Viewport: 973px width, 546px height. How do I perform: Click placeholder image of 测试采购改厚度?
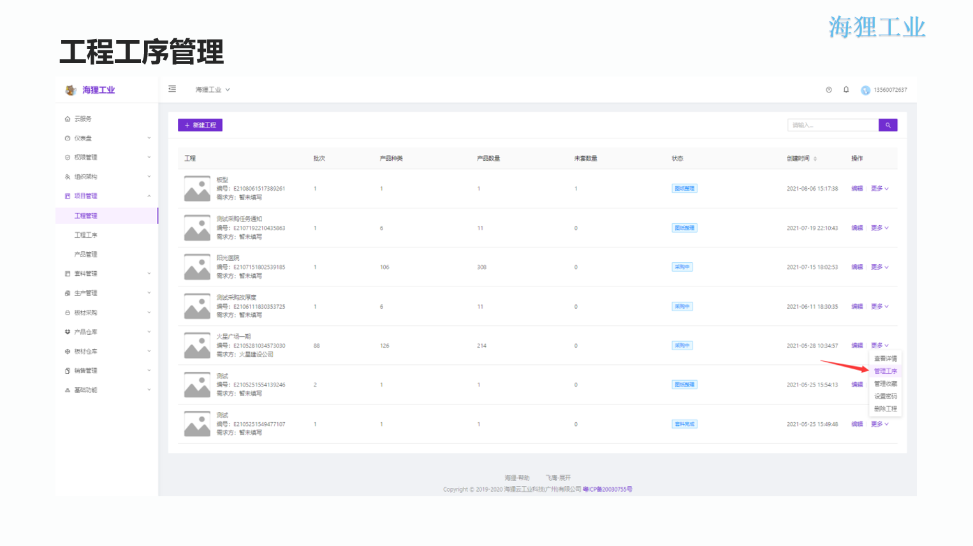[x=197, y=306]
